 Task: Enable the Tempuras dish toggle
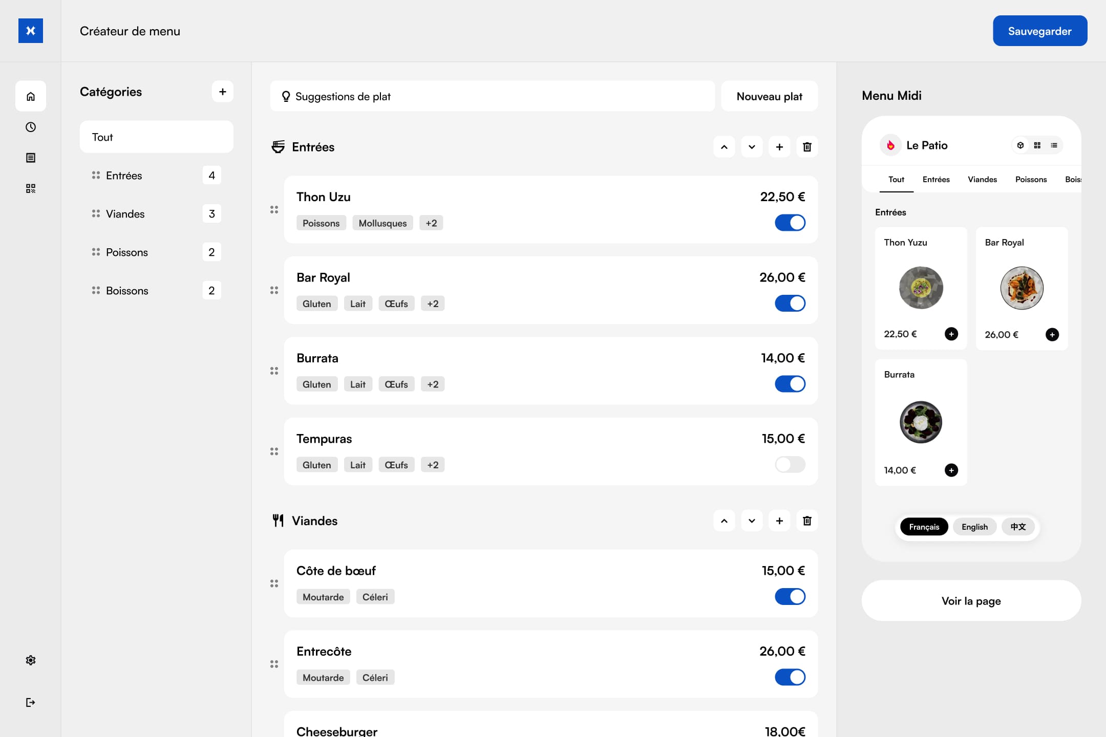[x=790, y=465]
